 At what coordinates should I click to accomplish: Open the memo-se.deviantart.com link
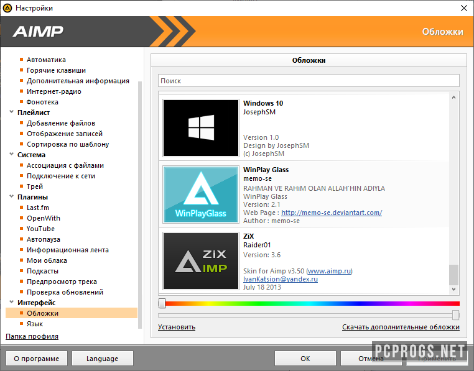coord(332,213)
